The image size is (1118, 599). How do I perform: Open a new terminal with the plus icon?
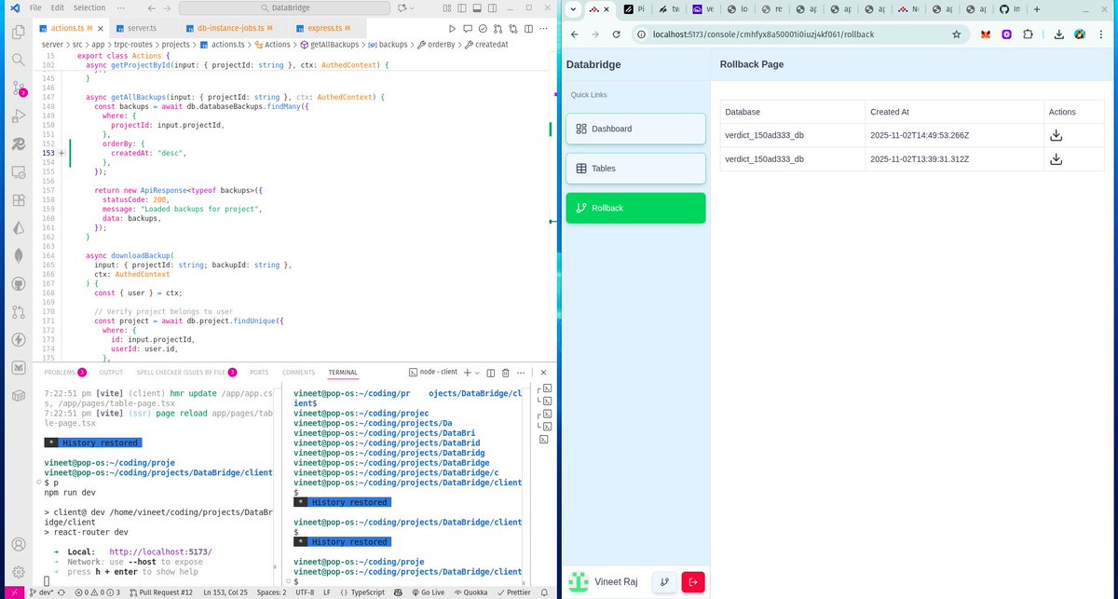tap(468, 372)
